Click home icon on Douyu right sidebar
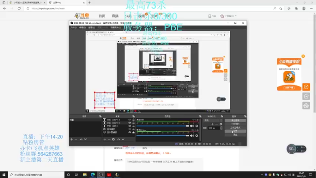Image resolution: width=316 pixels, height=178 pixels. point(306,96)
